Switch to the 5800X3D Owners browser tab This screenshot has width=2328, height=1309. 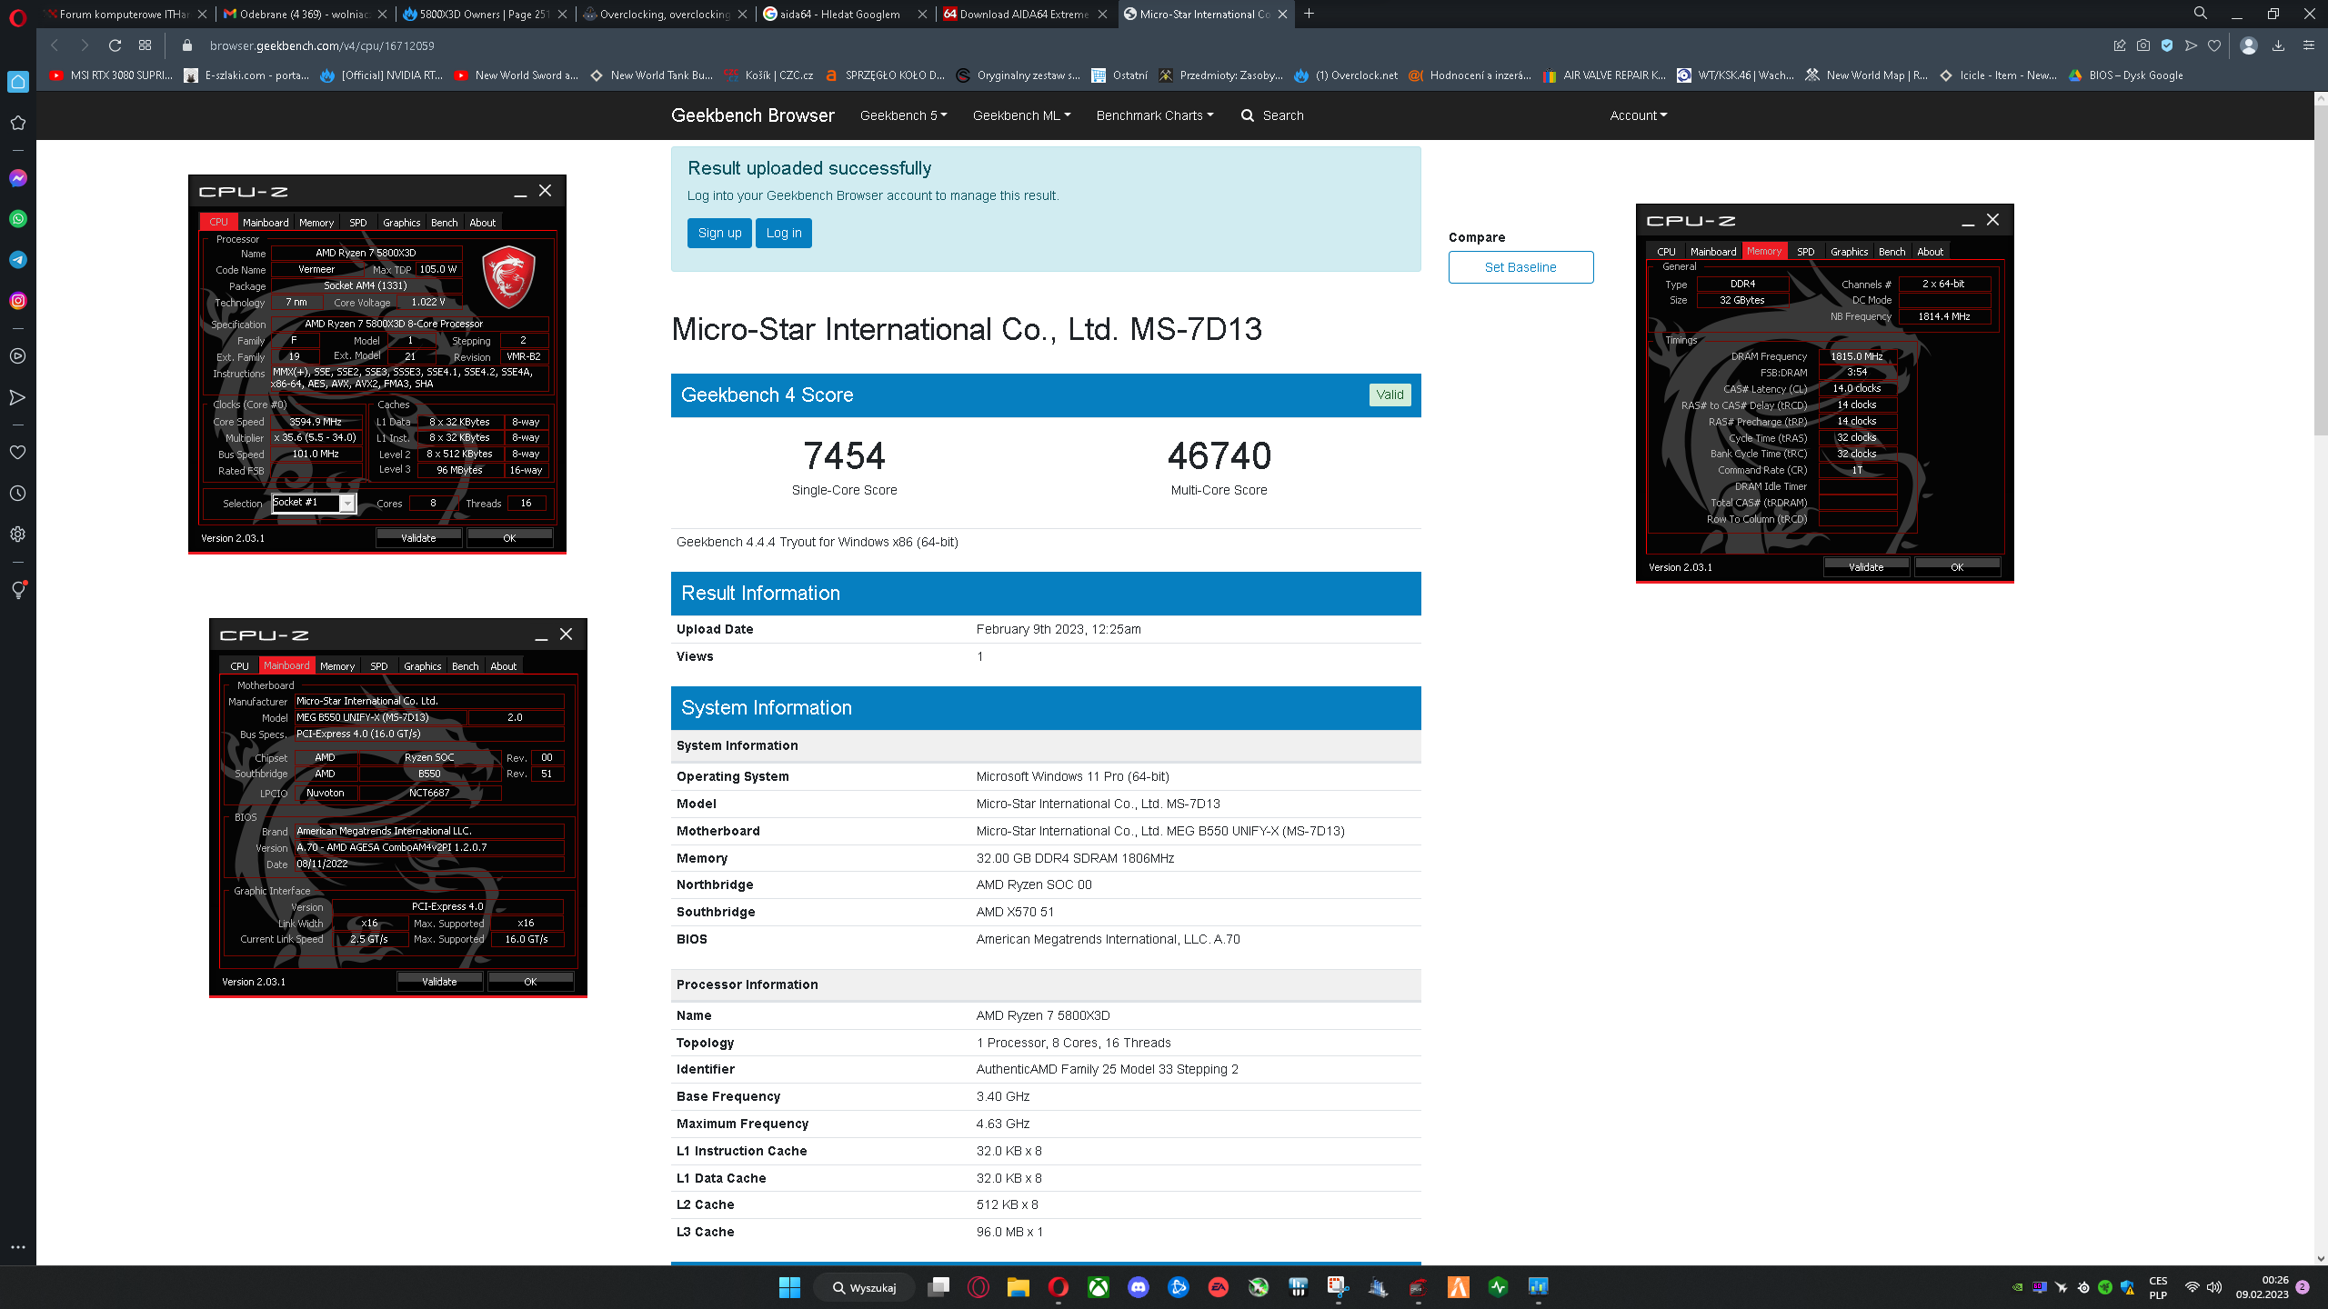pos(484,14)
